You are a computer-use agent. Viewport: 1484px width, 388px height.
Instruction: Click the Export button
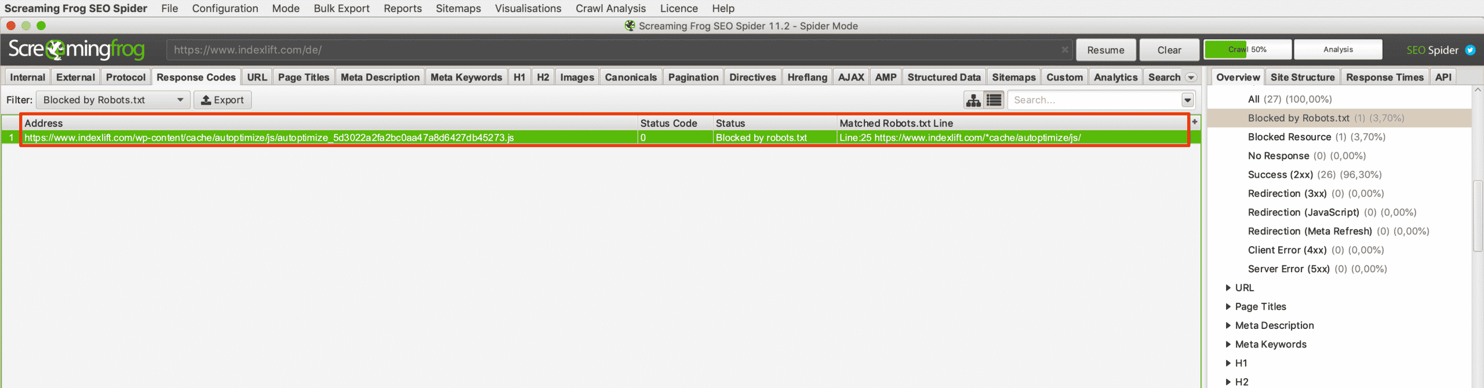tap(223, 100)
